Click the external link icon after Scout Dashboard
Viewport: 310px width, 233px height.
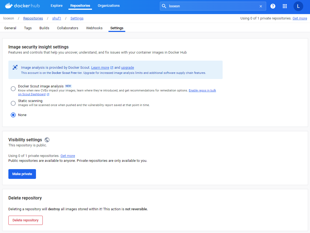click(48, 94)
